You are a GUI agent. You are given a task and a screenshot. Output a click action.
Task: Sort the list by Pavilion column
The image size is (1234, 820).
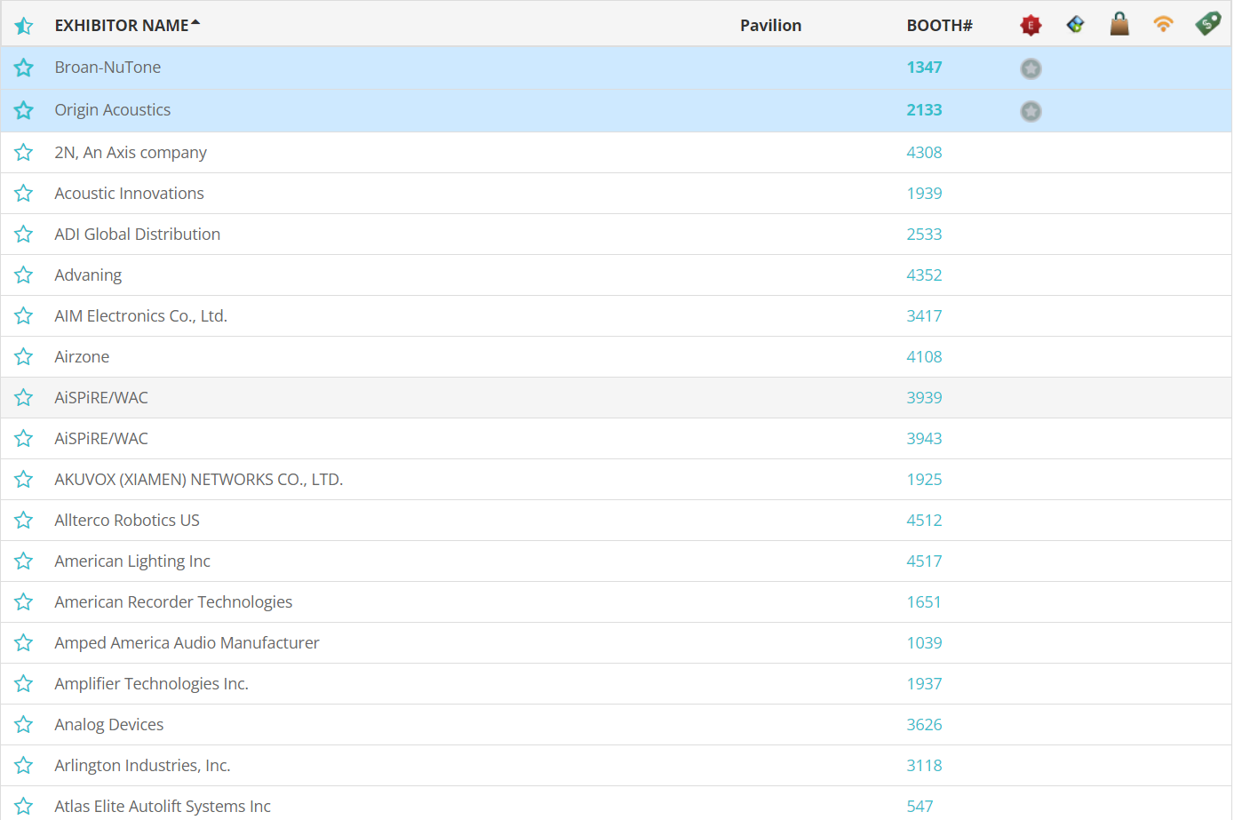770,26
